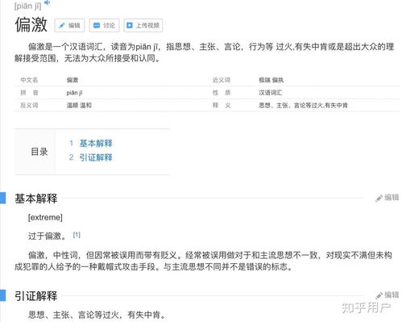
Task: Jump to 基本解释 in the table of contents
Action: 96,143
